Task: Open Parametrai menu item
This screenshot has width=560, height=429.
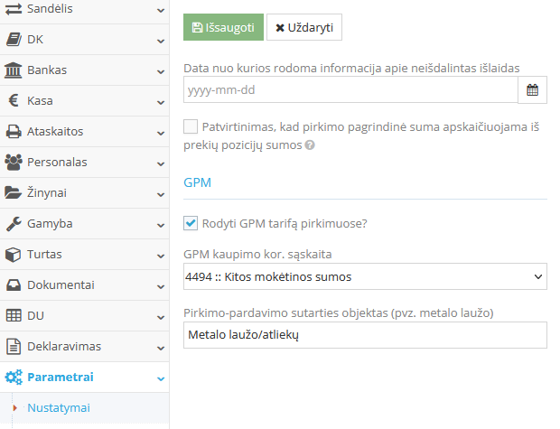Action: [84, 378]
